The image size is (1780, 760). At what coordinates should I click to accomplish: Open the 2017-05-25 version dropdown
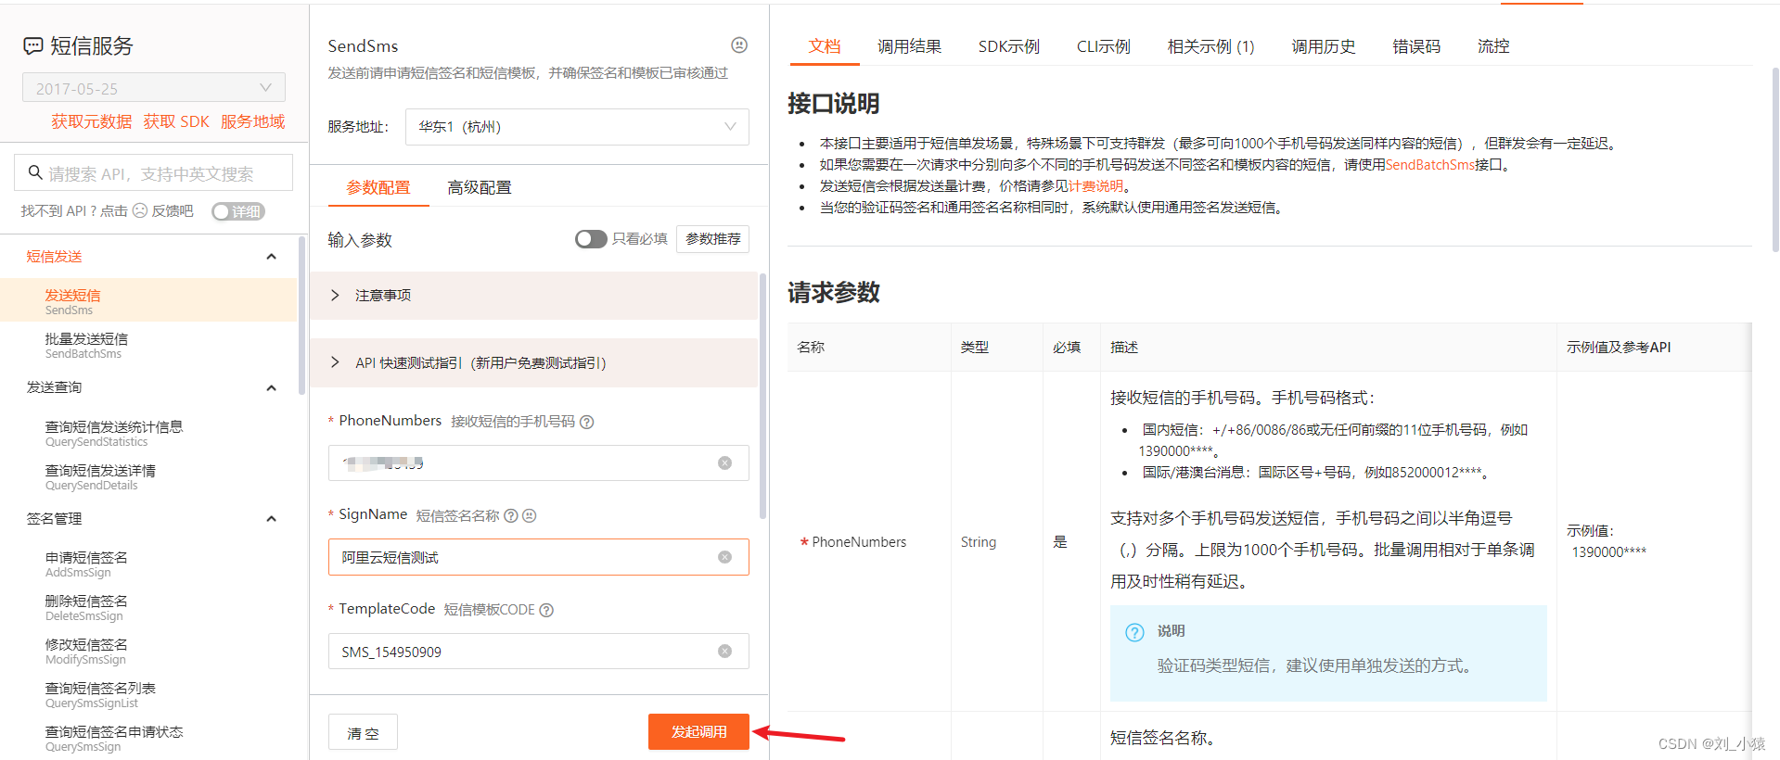154,88
